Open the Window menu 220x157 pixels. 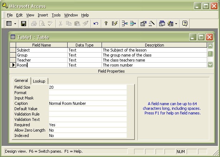point(71,15)
